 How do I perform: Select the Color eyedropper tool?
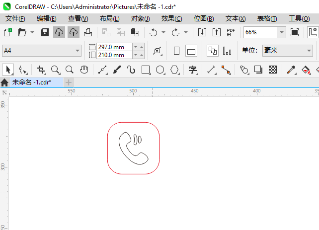pyautogui.click(x=291, y=70)
